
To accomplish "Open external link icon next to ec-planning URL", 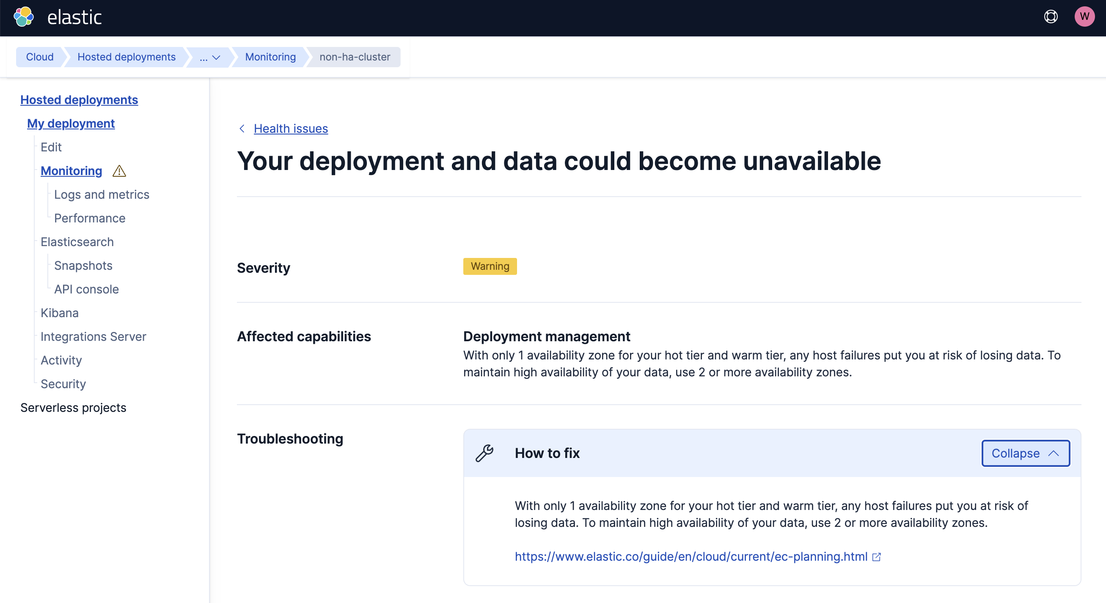I will point(877,556).
